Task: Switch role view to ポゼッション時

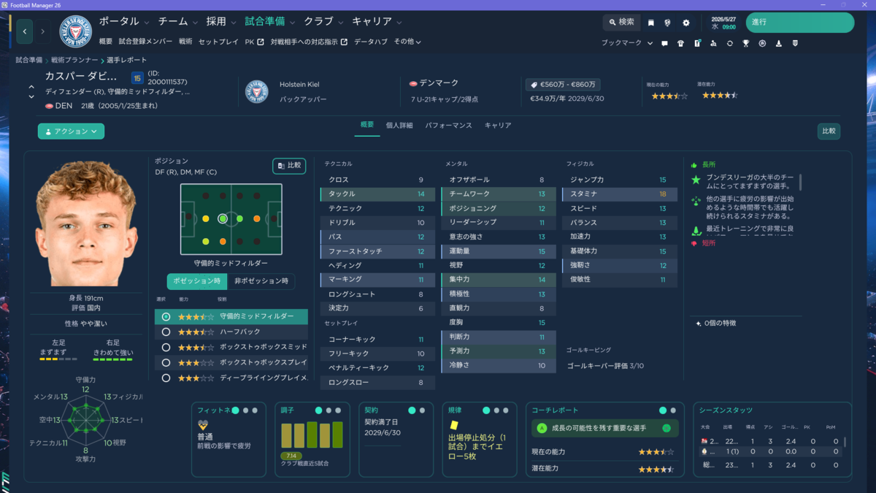Action: coord(197,281)
